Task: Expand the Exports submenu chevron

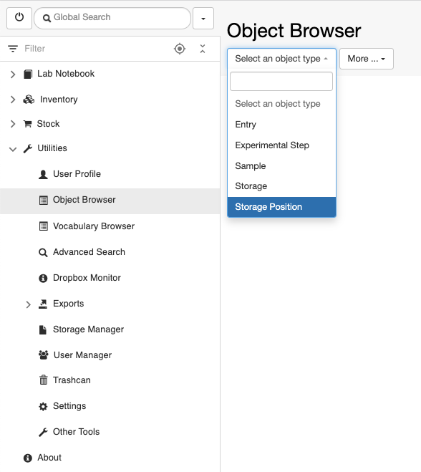Action: click(x=28, y=304)
